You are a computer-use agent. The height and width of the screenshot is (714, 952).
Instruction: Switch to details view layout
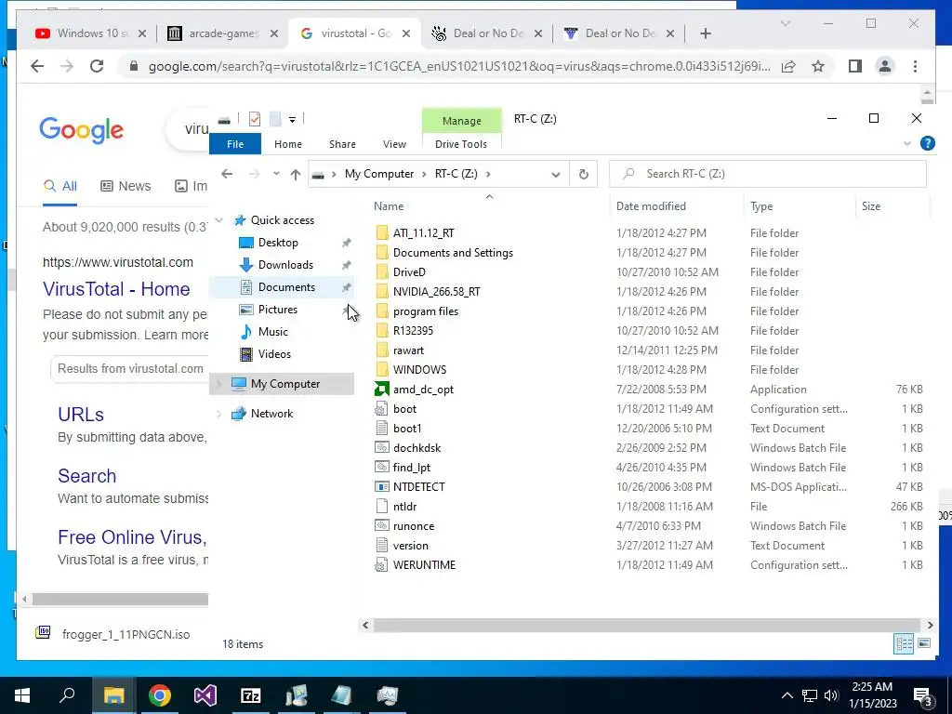(x=904, y=643)
